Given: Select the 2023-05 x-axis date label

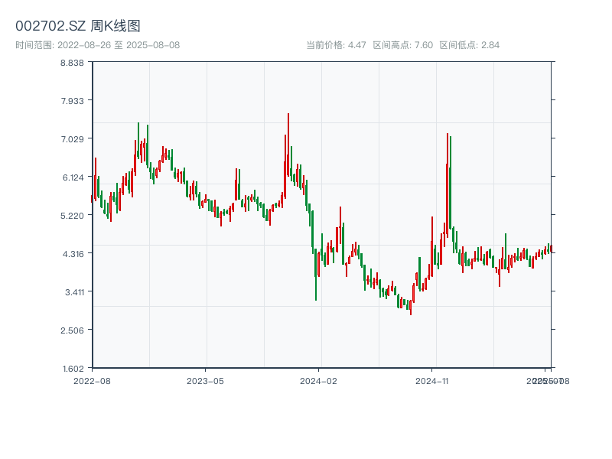Looking at the screenshot, I should (205, 380).
